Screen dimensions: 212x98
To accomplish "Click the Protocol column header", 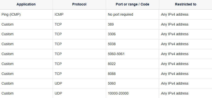I will 79,4.
